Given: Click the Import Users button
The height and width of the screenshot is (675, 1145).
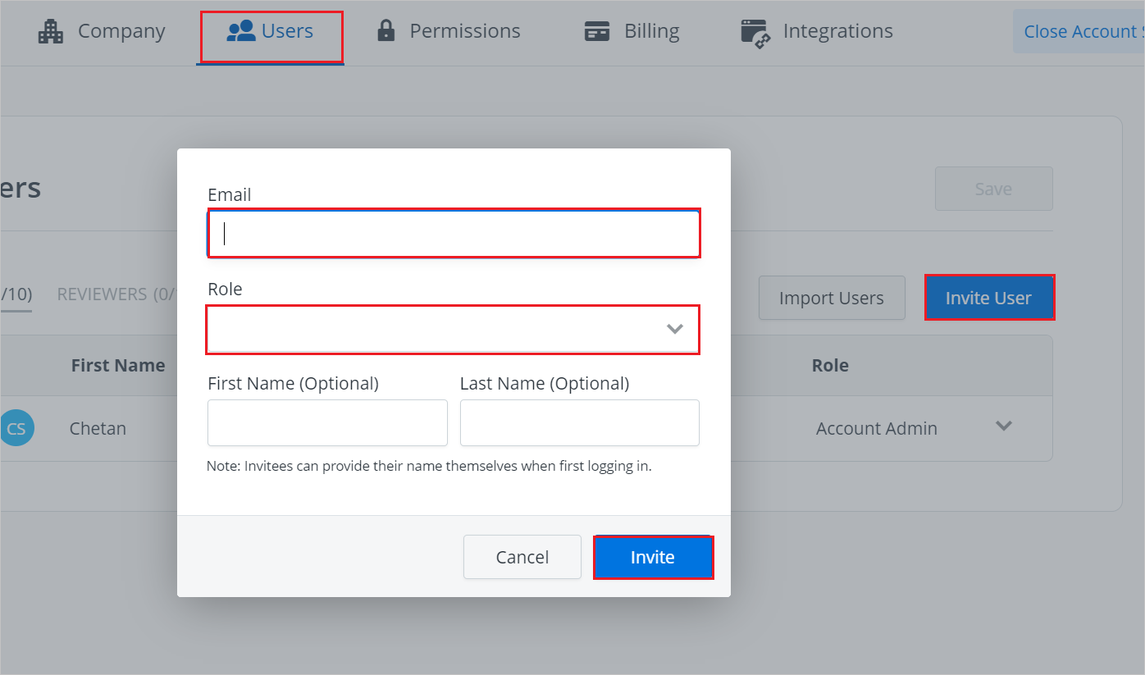Looking at the screenshot, I should (831, 299).
